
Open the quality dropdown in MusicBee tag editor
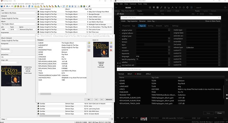click(x=169, y=39)
